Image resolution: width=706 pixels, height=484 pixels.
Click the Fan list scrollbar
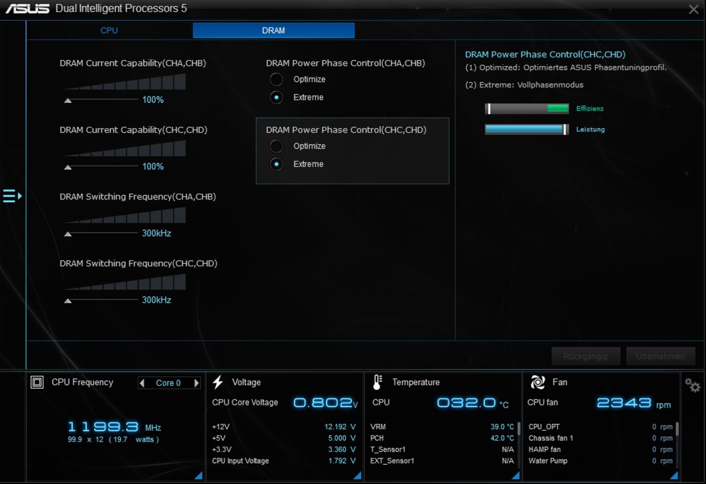(677, 429)
